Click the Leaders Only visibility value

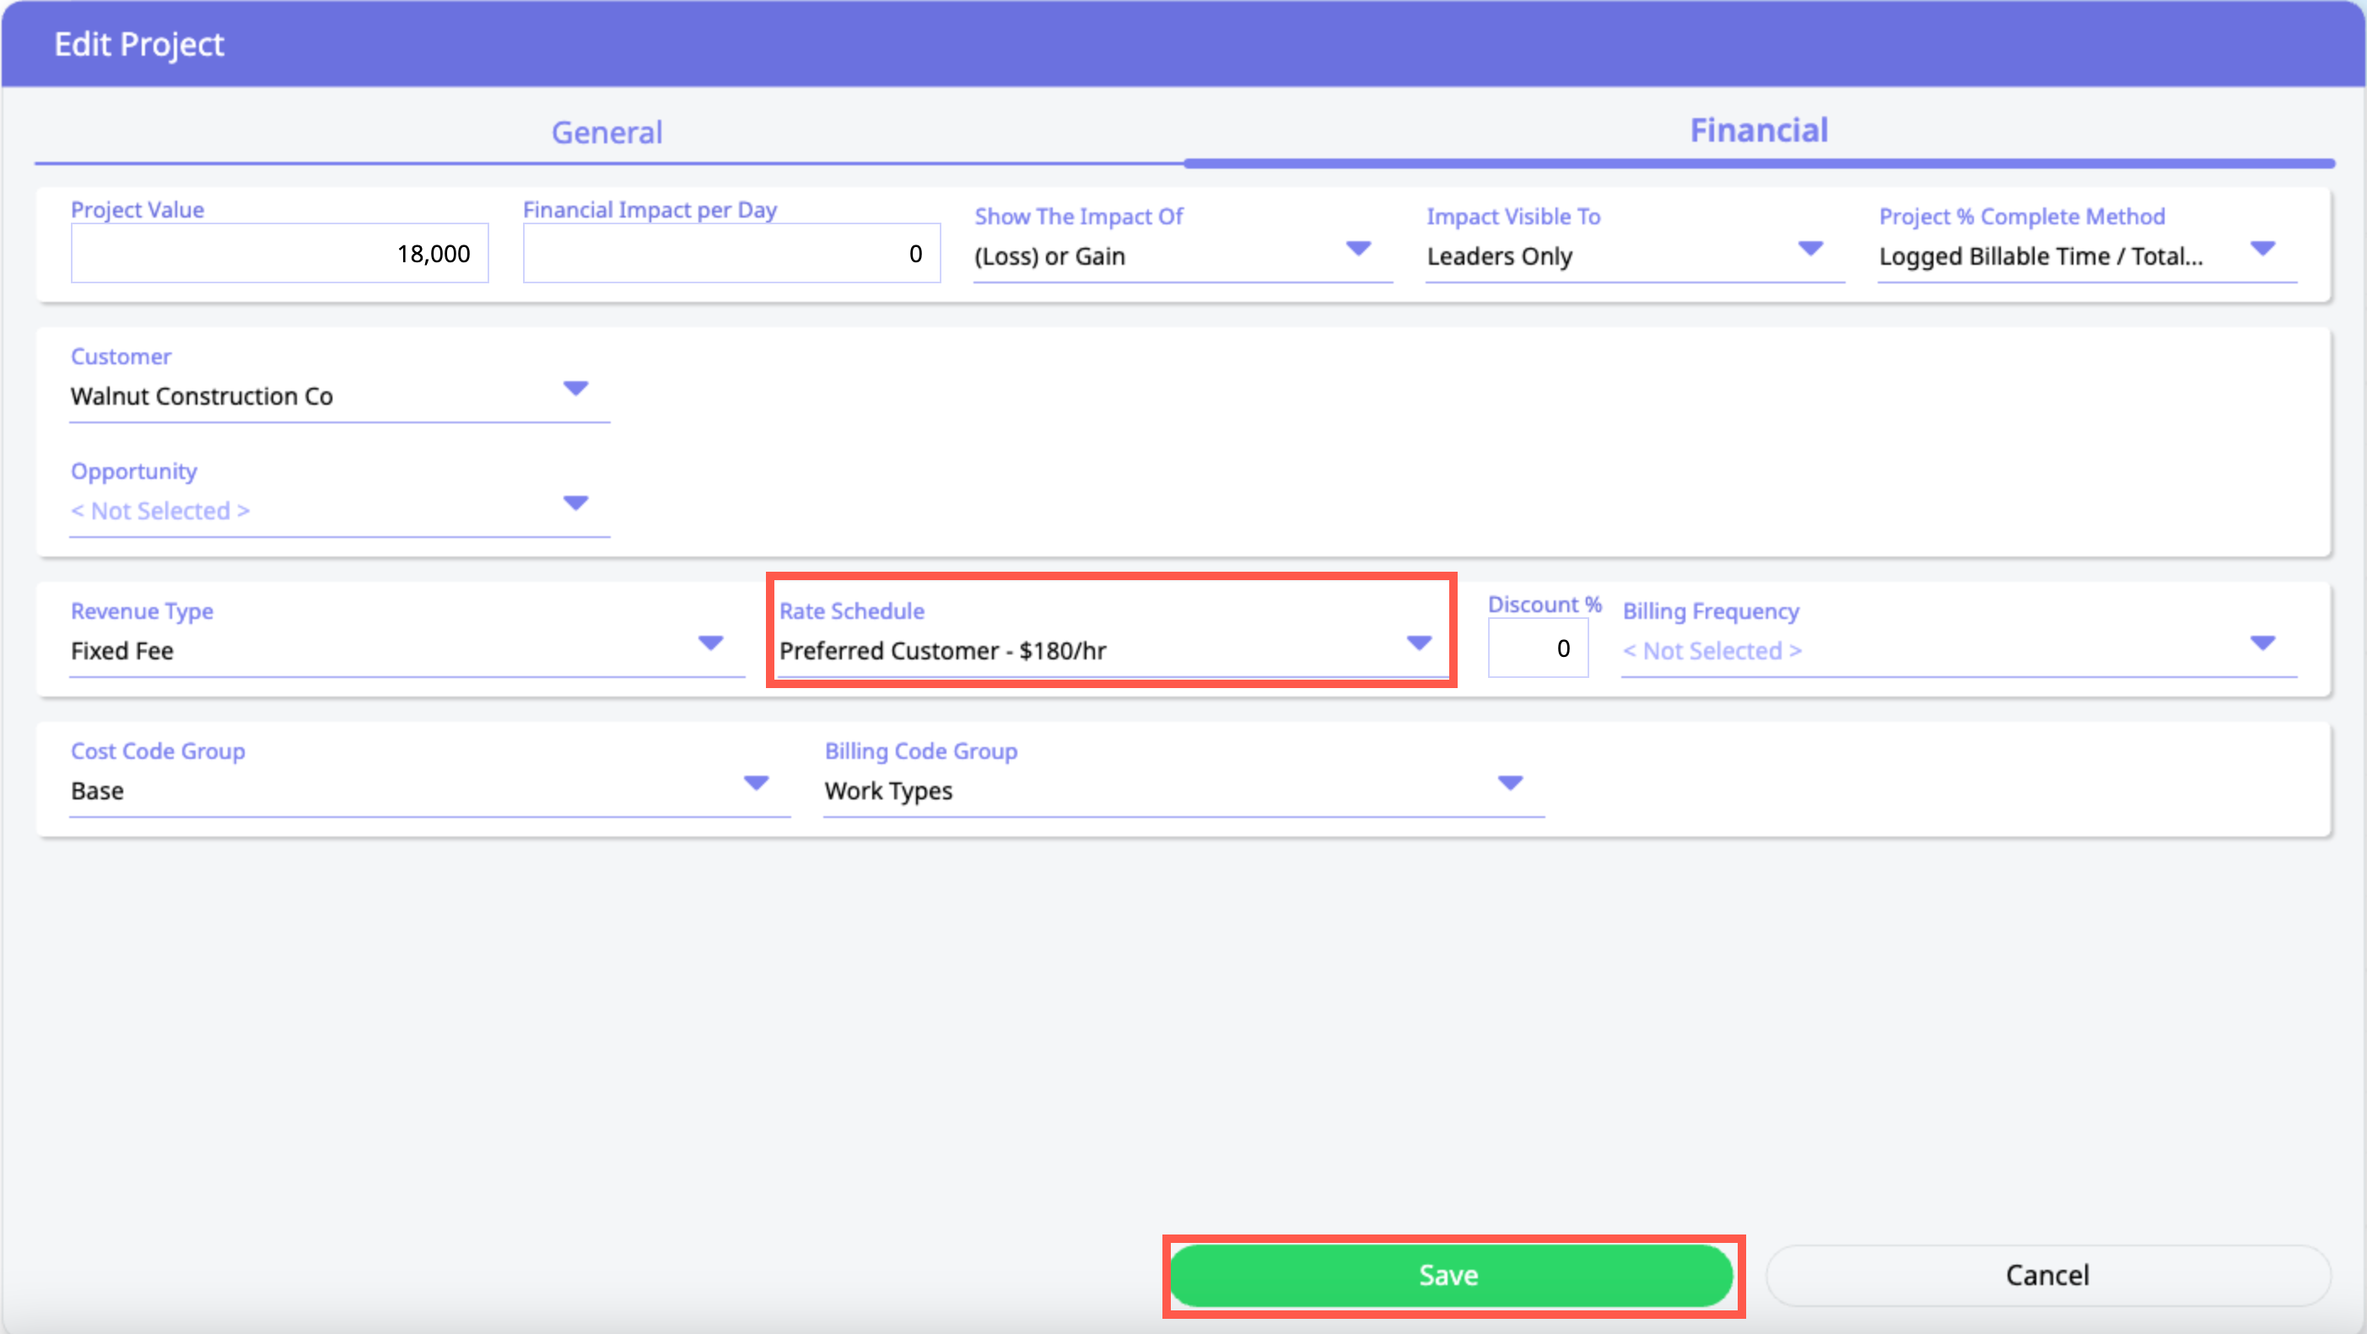pos(1499,256)
